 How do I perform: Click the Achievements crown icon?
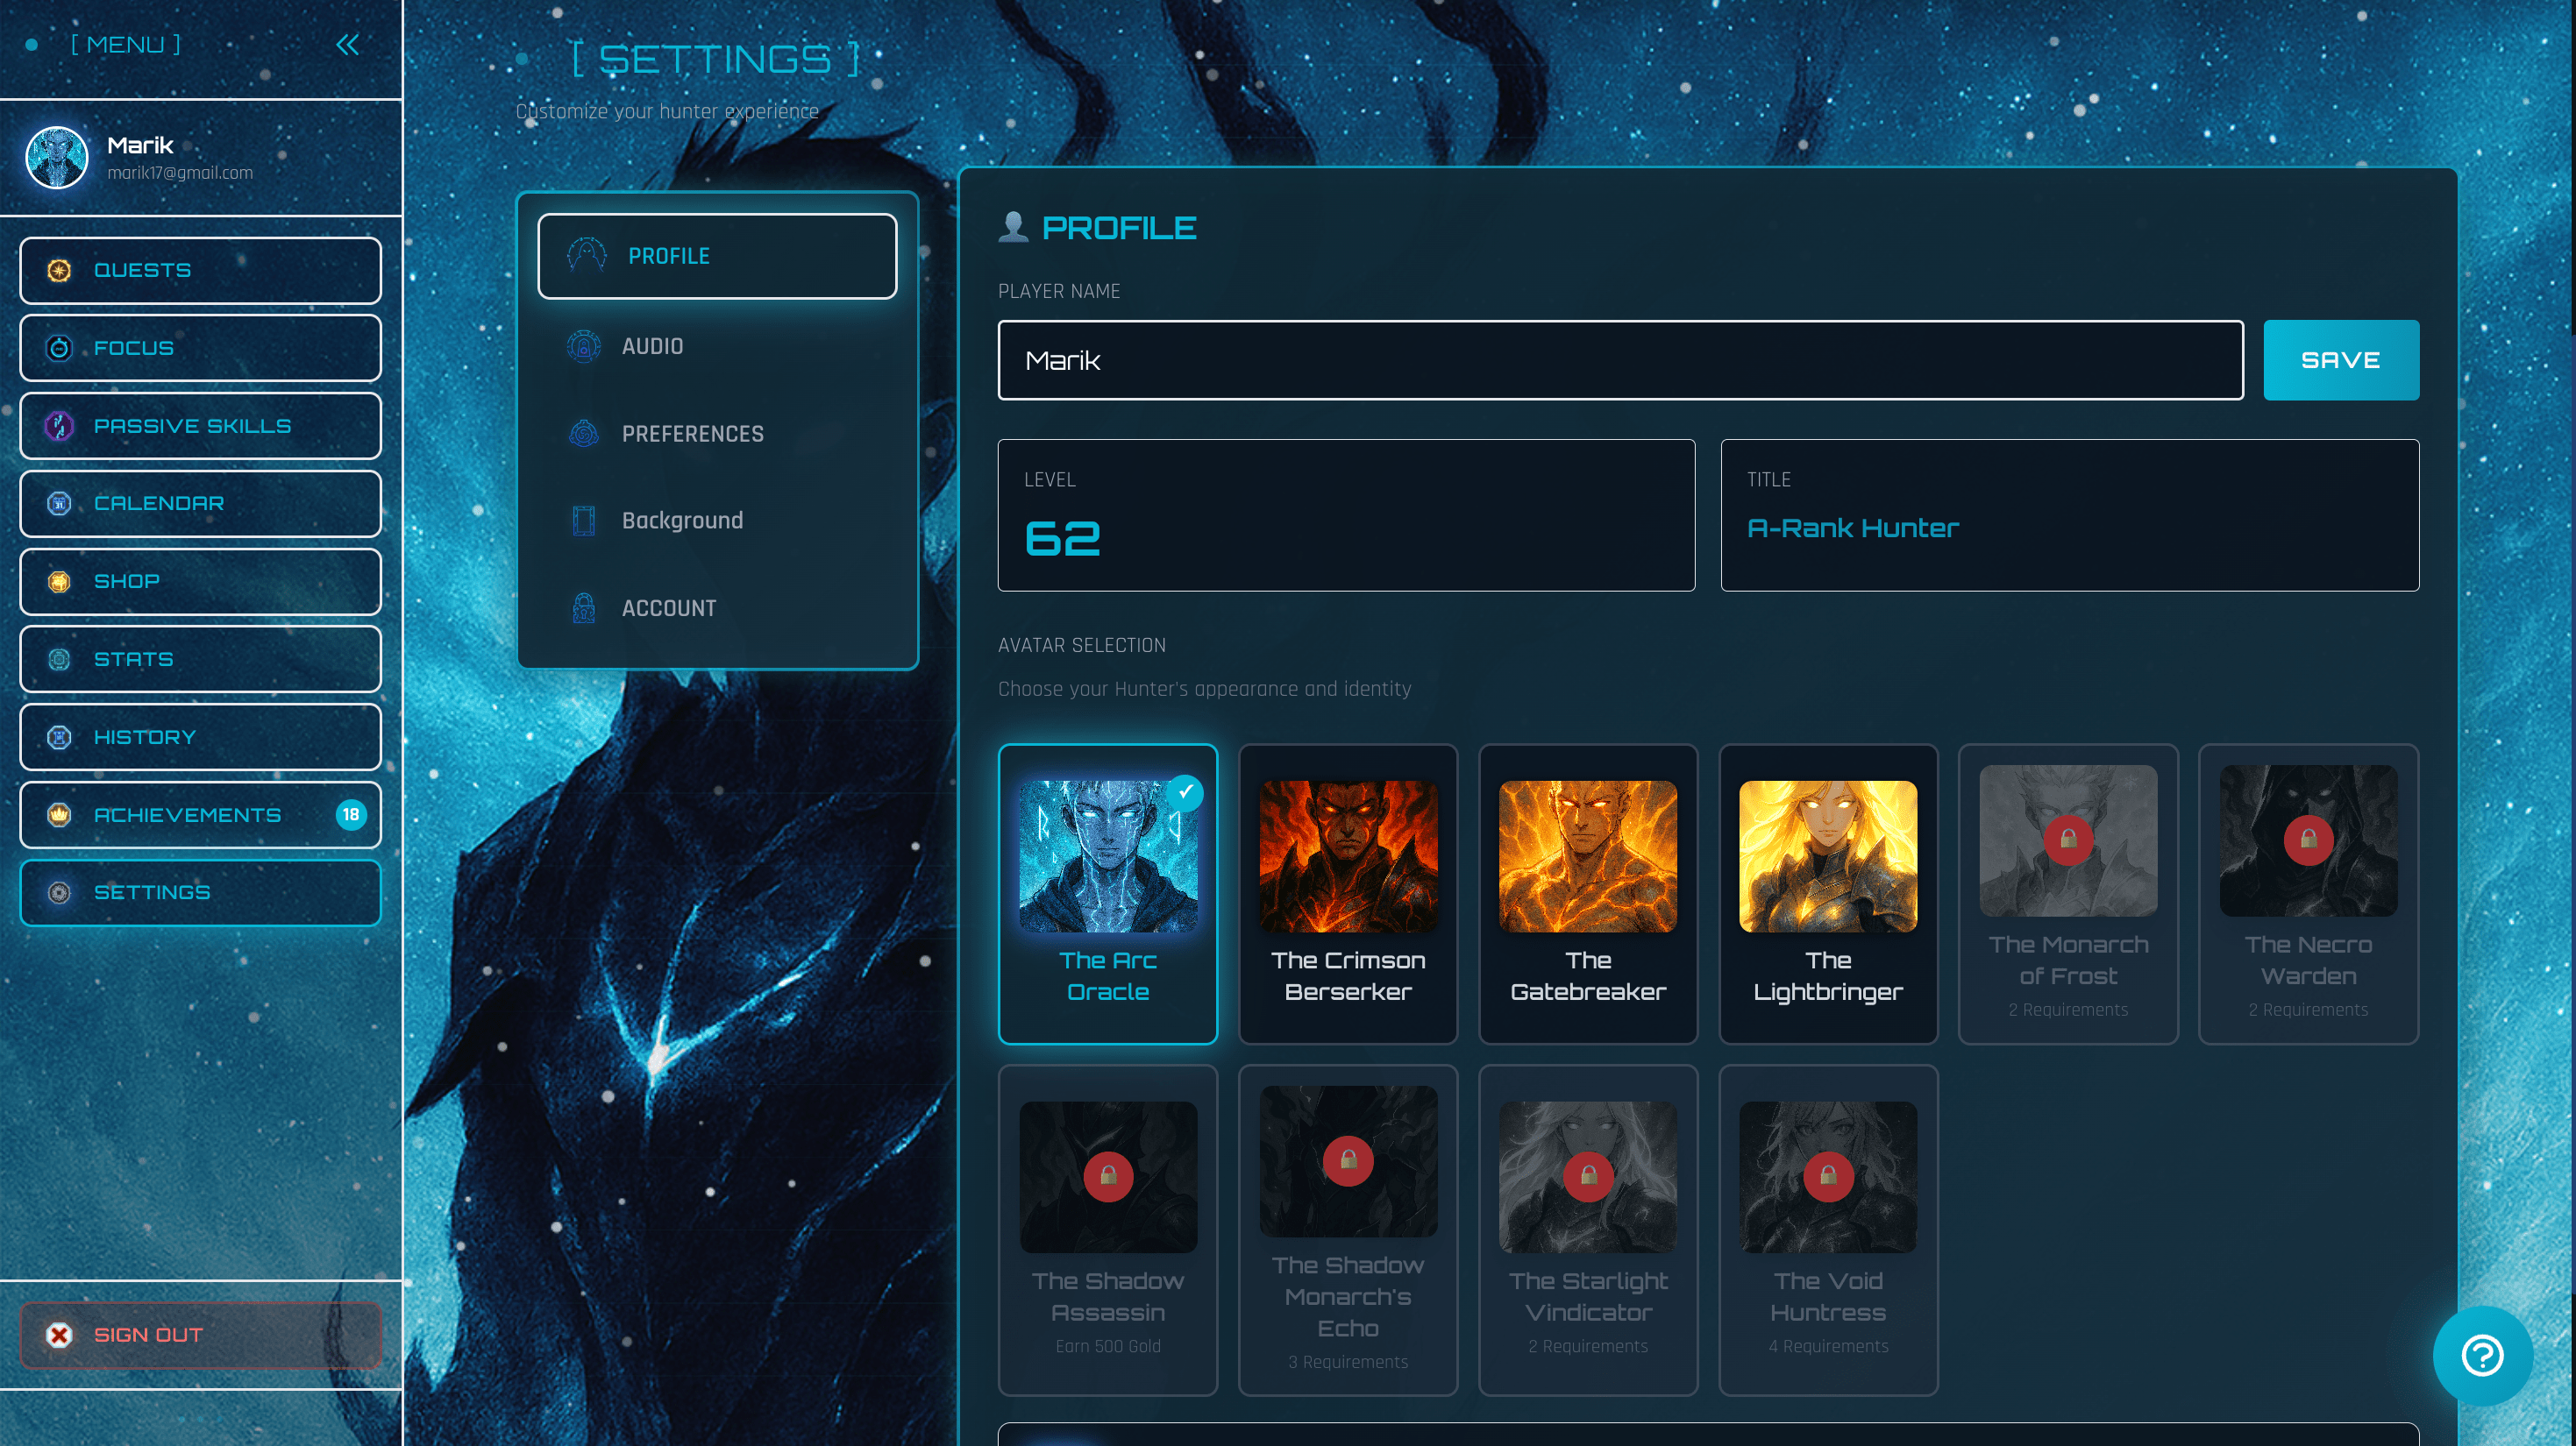tap(59, 814)
